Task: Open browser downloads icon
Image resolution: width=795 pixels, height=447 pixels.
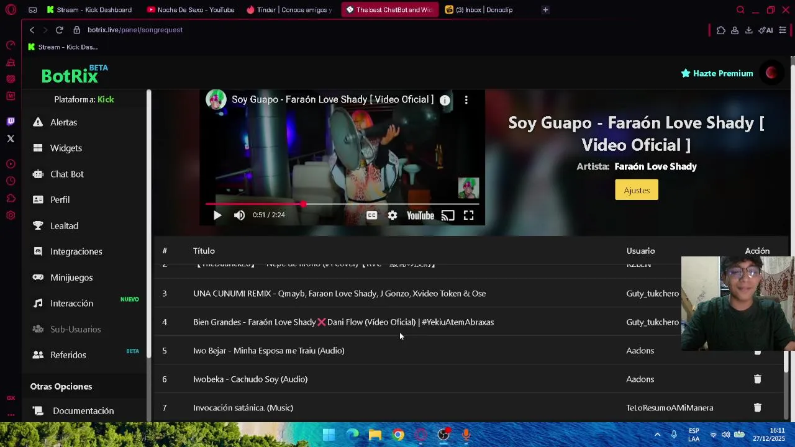Action: [x=748, y=30]
